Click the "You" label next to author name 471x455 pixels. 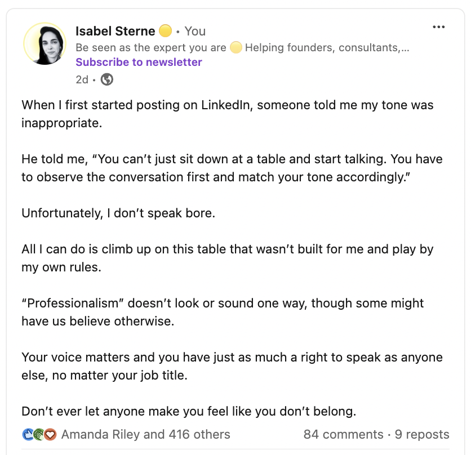[x=195, y=31]
